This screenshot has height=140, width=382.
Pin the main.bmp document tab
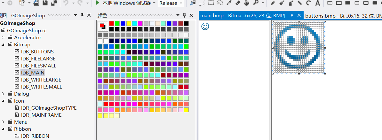291,15
